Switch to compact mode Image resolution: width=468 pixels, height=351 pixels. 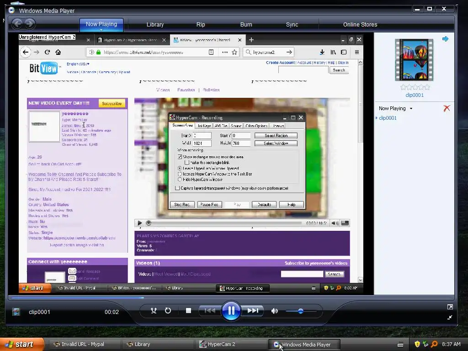tap(450, 318)
